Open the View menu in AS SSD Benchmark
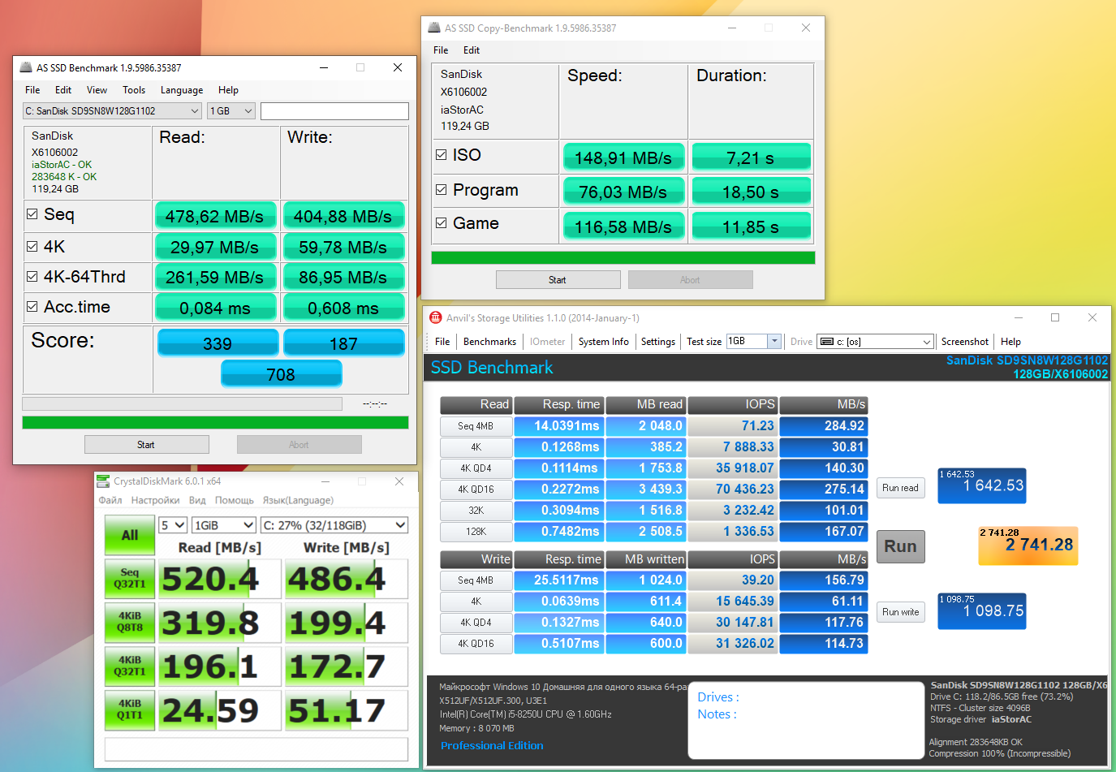 click(x=97, y=90)
